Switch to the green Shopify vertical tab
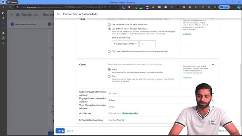242x136 pixels. pyautogui.click(x=3, y=33)
